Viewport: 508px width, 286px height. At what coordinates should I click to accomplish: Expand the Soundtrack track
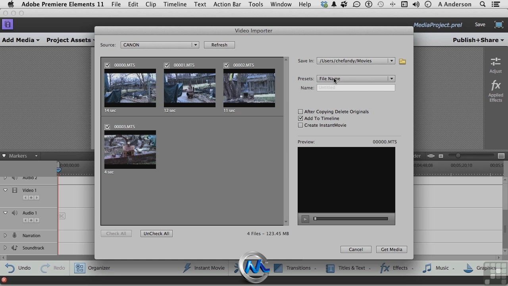click(x=5, y=248)
